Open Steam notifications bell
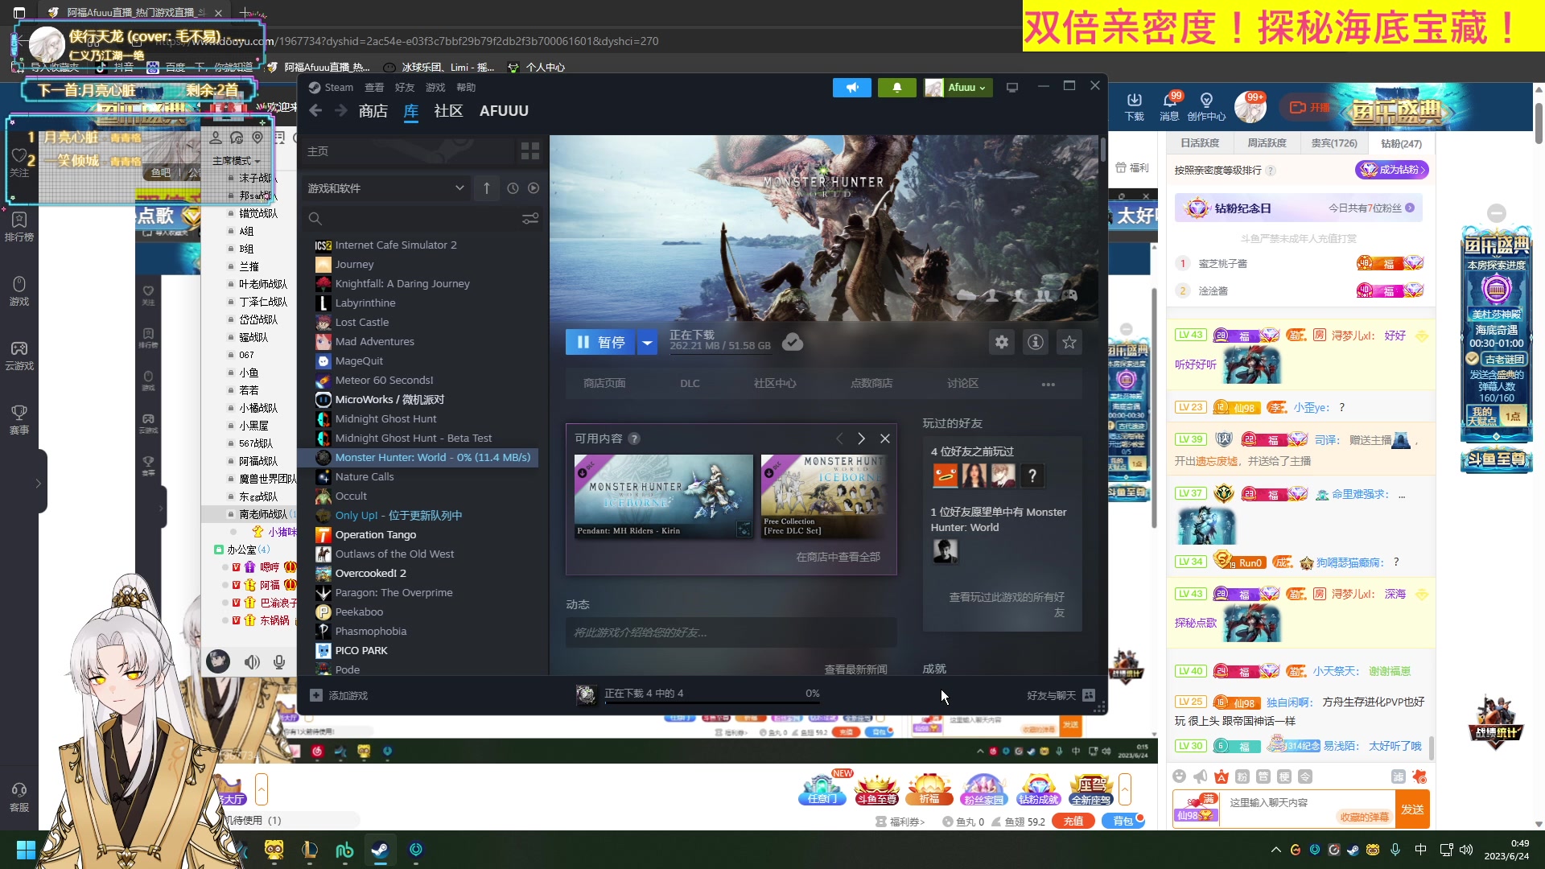Screen dimensions: 1545x869 coord(896,88)
